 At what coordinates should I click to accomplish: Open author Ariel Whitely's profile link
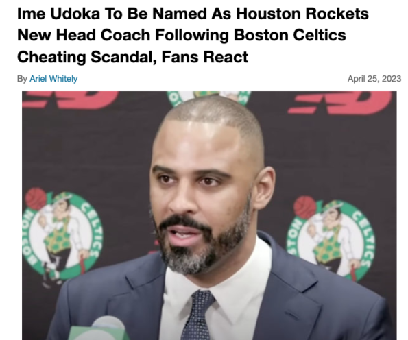[53, 79]
